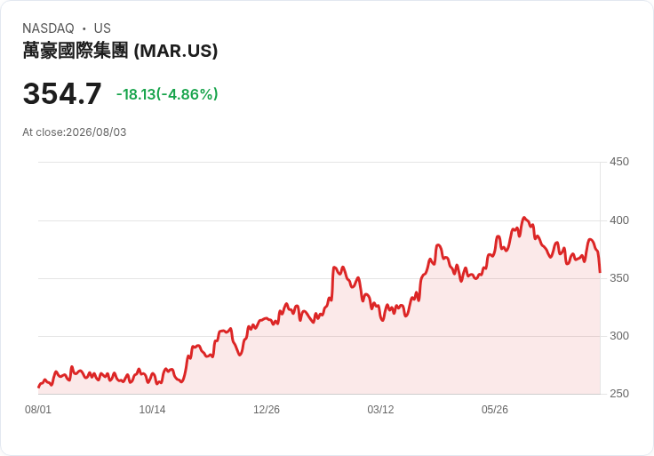Click the starting point of the price line
The image size is (654, 456).
(x=39, y=387)
